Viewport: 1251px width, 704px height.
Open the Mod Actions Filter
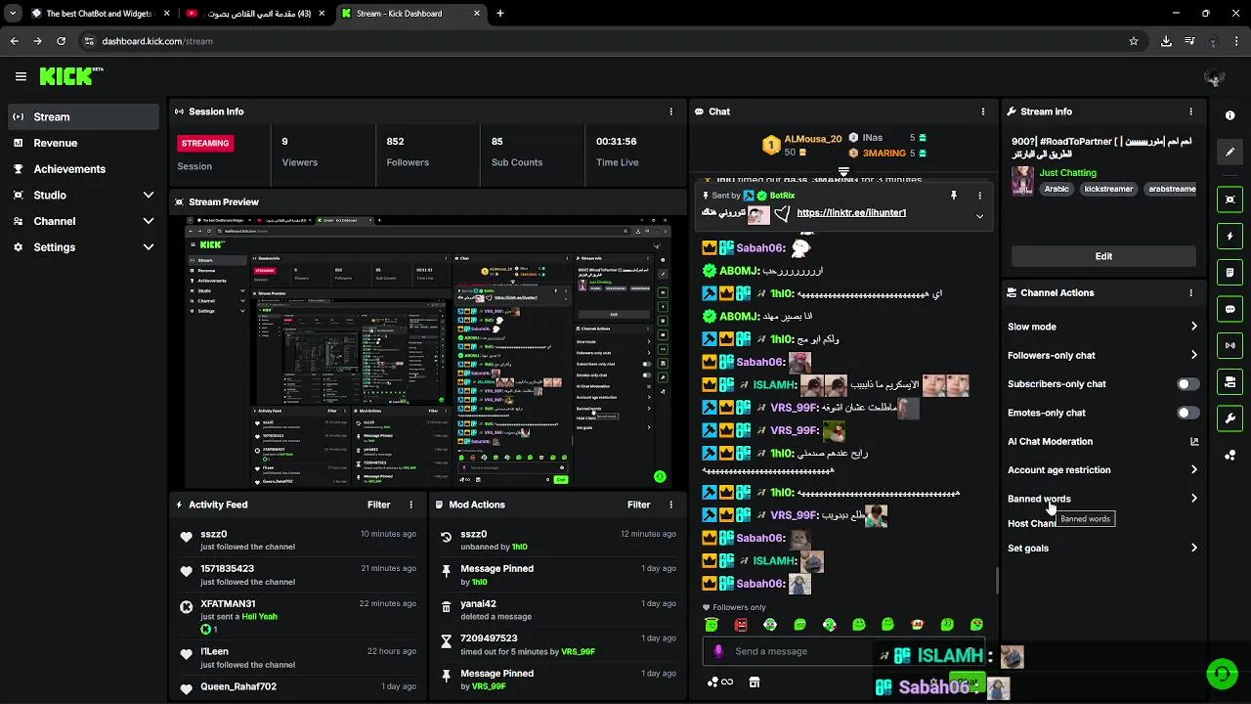(x=638, y=505)
